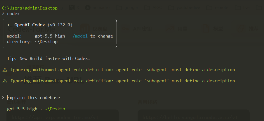This screenshot has width=264, height=121.
Task: Open the API 密钥 tab in background page
Action: (136, 29)
